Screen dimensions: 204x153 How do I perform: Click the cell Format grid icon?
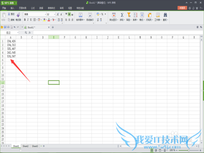point(142,15)
